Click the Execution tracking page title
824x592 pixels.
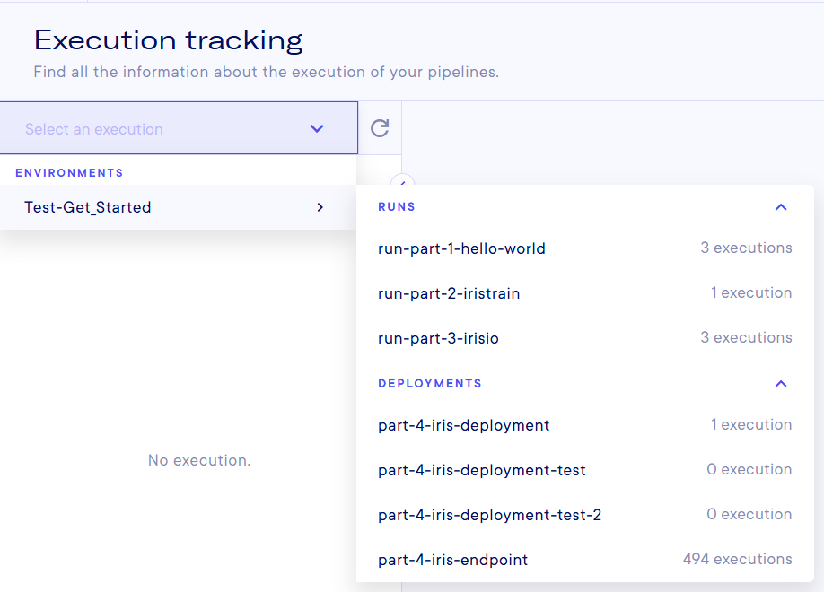(168, 40)
